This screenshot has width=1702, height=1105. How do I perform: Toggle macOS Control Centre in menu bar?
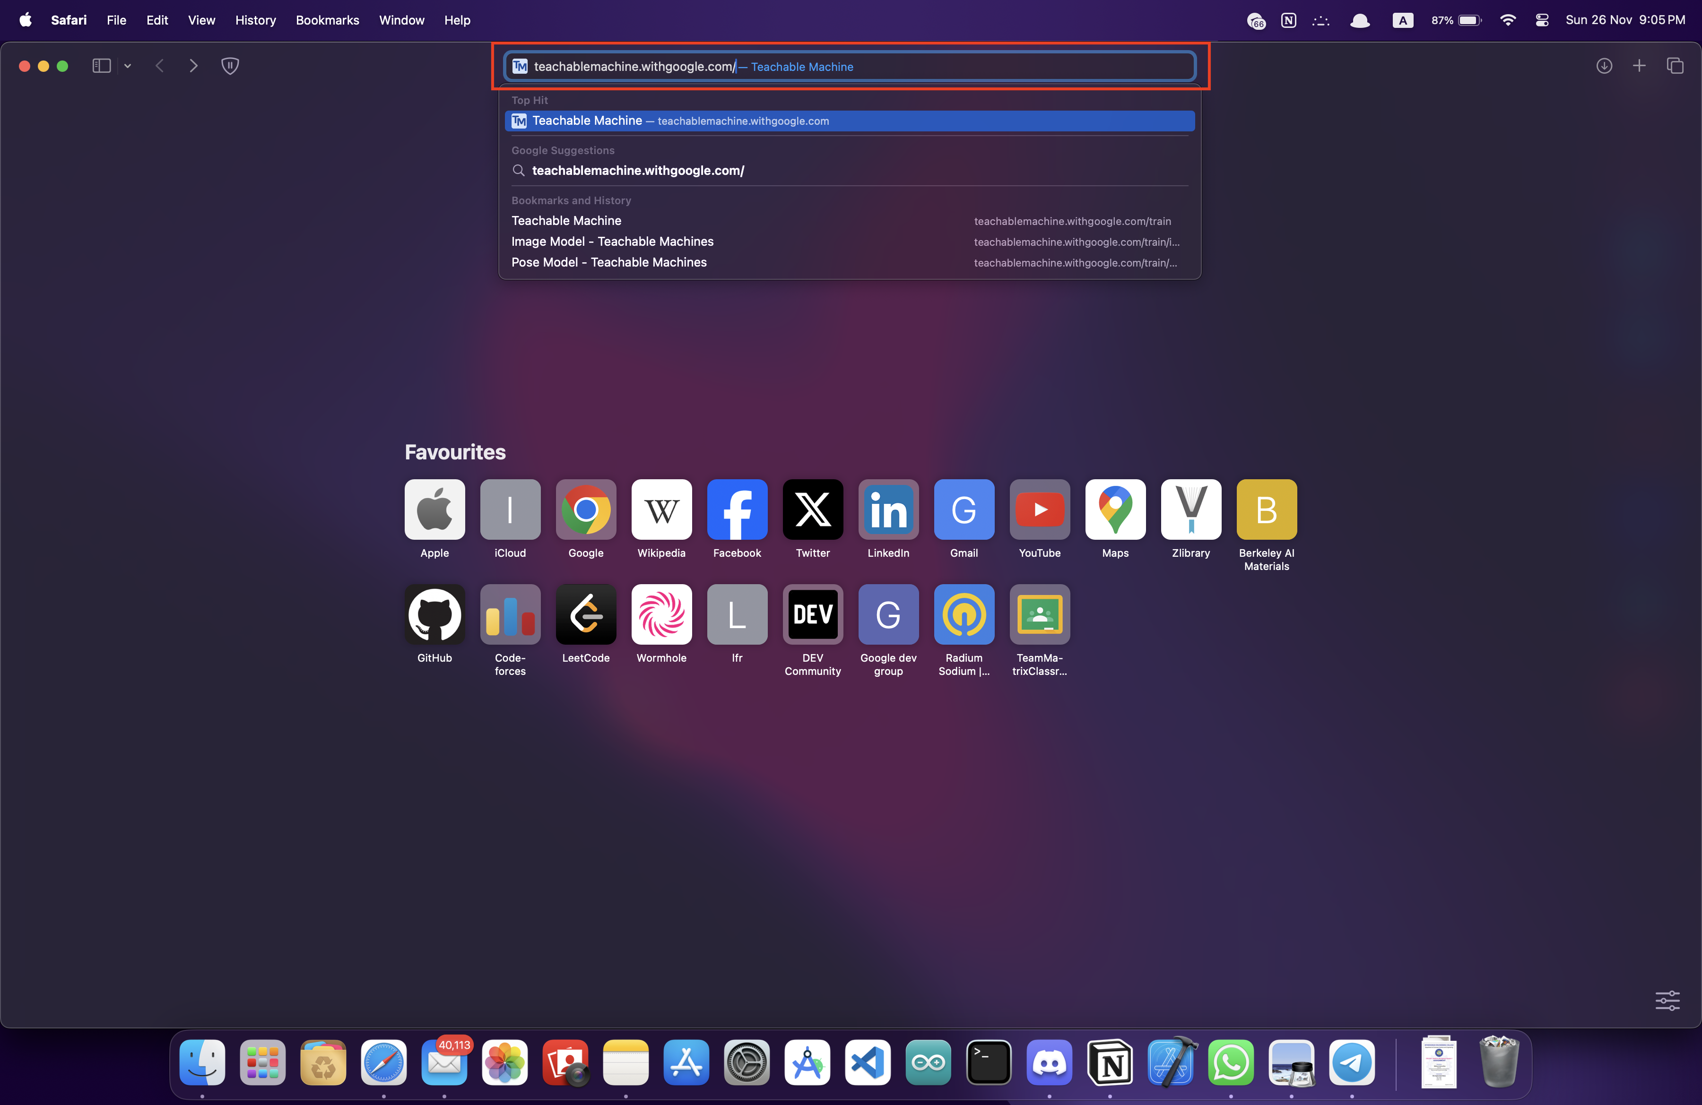click(x=1542, y=20)
